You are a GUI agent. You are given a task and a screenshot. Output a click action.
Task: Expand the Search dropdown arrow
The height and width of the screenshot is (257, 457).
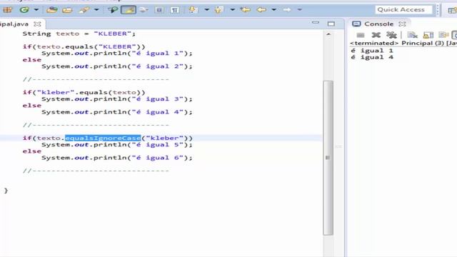pos(96,9)
